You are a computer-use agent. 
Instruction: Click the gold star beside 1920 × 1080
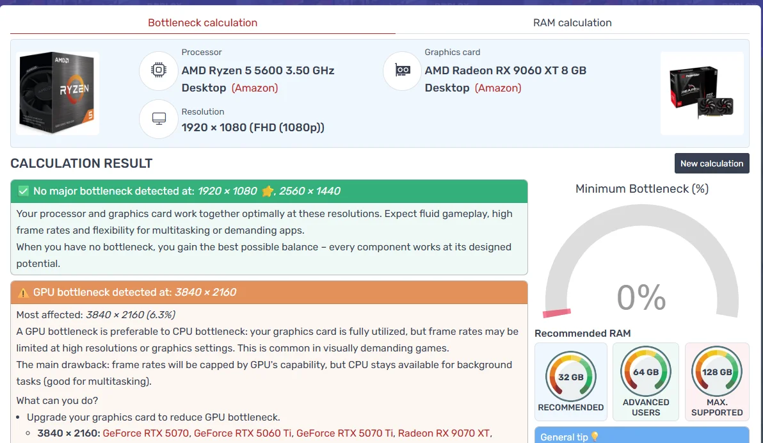pos(267,191)
